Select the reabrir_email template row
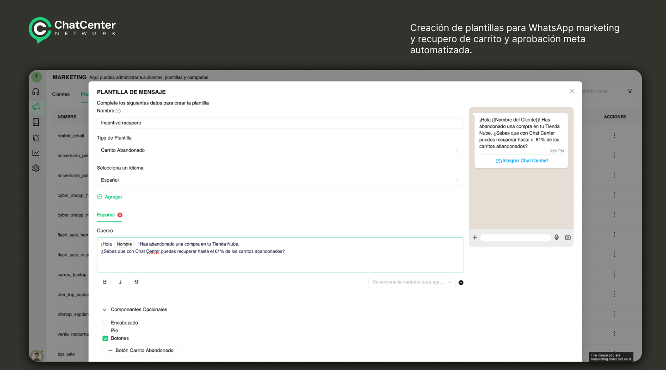This screenshot has height=370, width=666. point(71,136)
